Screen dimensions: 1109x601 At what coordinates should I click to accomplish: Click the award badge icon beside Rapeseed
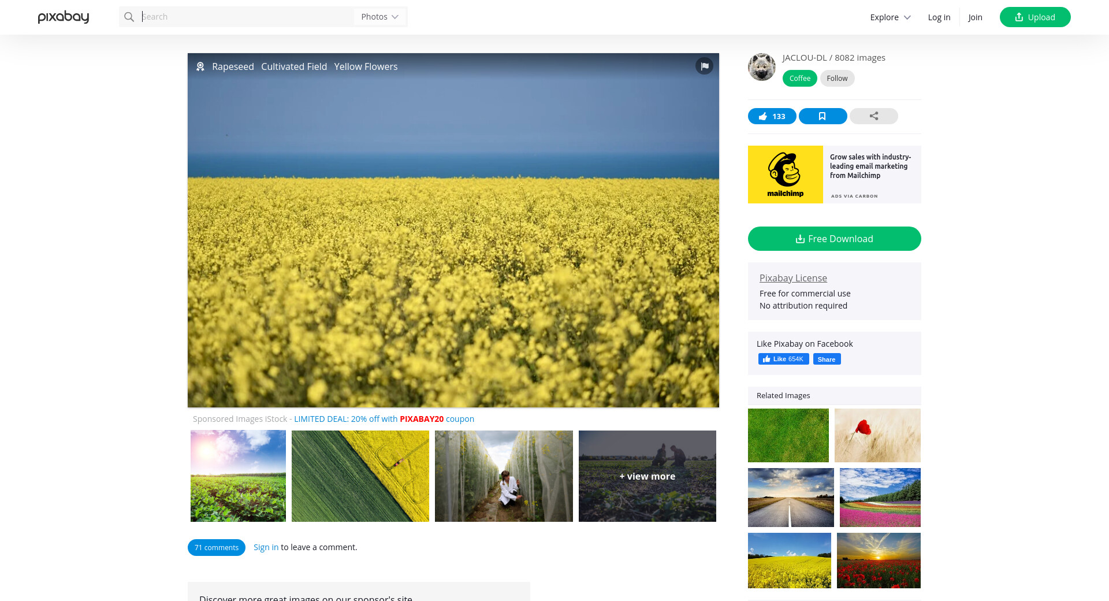tap(200, 66)
